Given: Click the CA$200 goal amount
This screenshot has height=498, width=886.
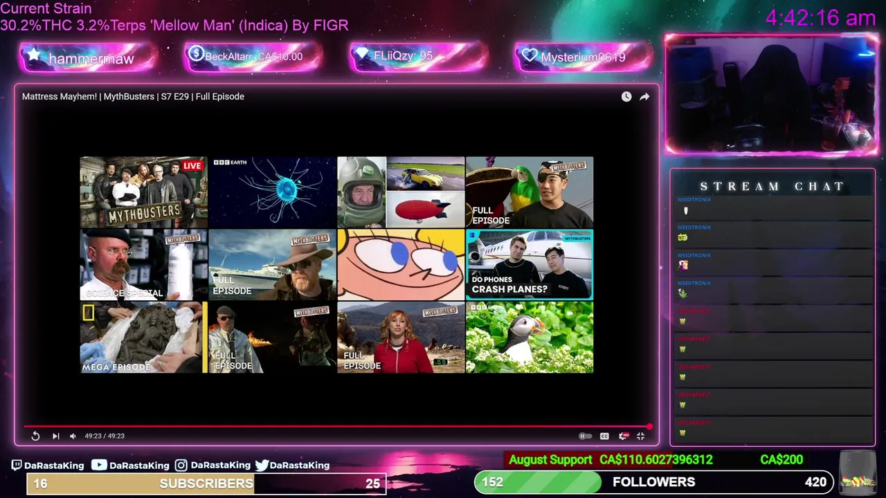Looking at the screenshot, I should [781, 460].
